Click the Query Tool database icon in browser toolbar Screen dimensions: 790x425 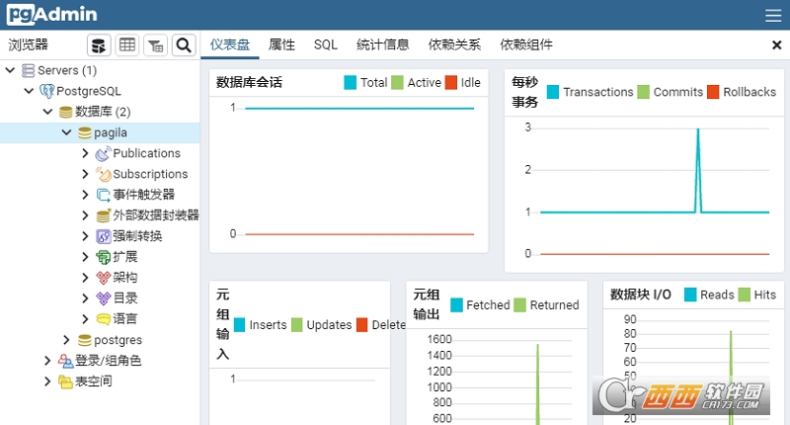[99, 44]
